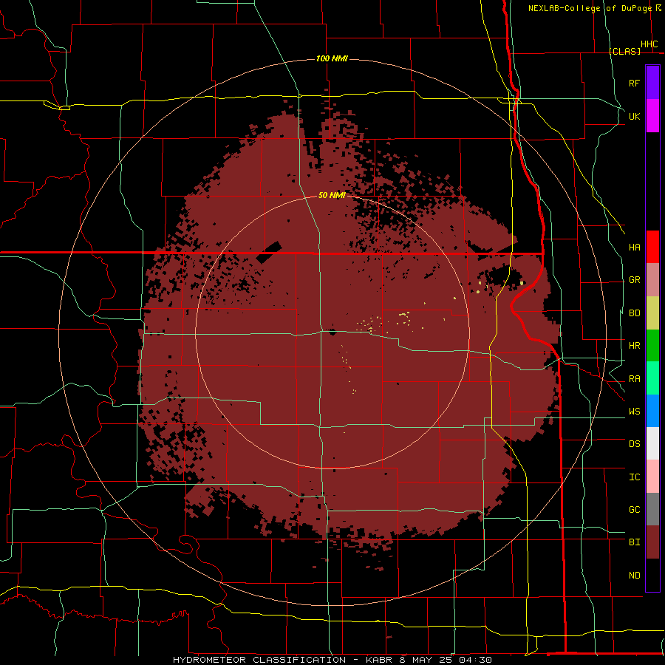665x665 pixels.
Task: Click the BD legend label
Action: coord(635,313)
